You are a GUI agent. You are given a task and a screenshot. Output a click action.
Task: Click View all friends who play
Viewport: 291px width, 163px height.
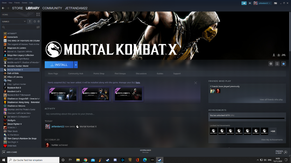coord(271,99)
